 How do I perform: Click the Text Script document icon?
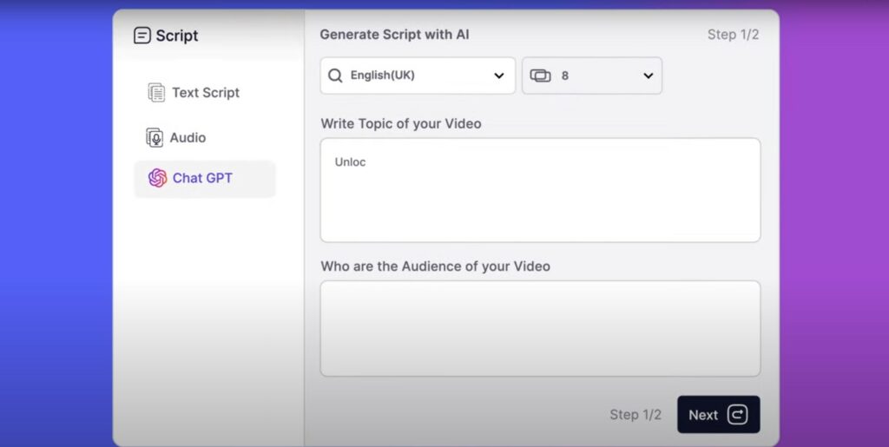pyautogui.click(x=156, y=92)
